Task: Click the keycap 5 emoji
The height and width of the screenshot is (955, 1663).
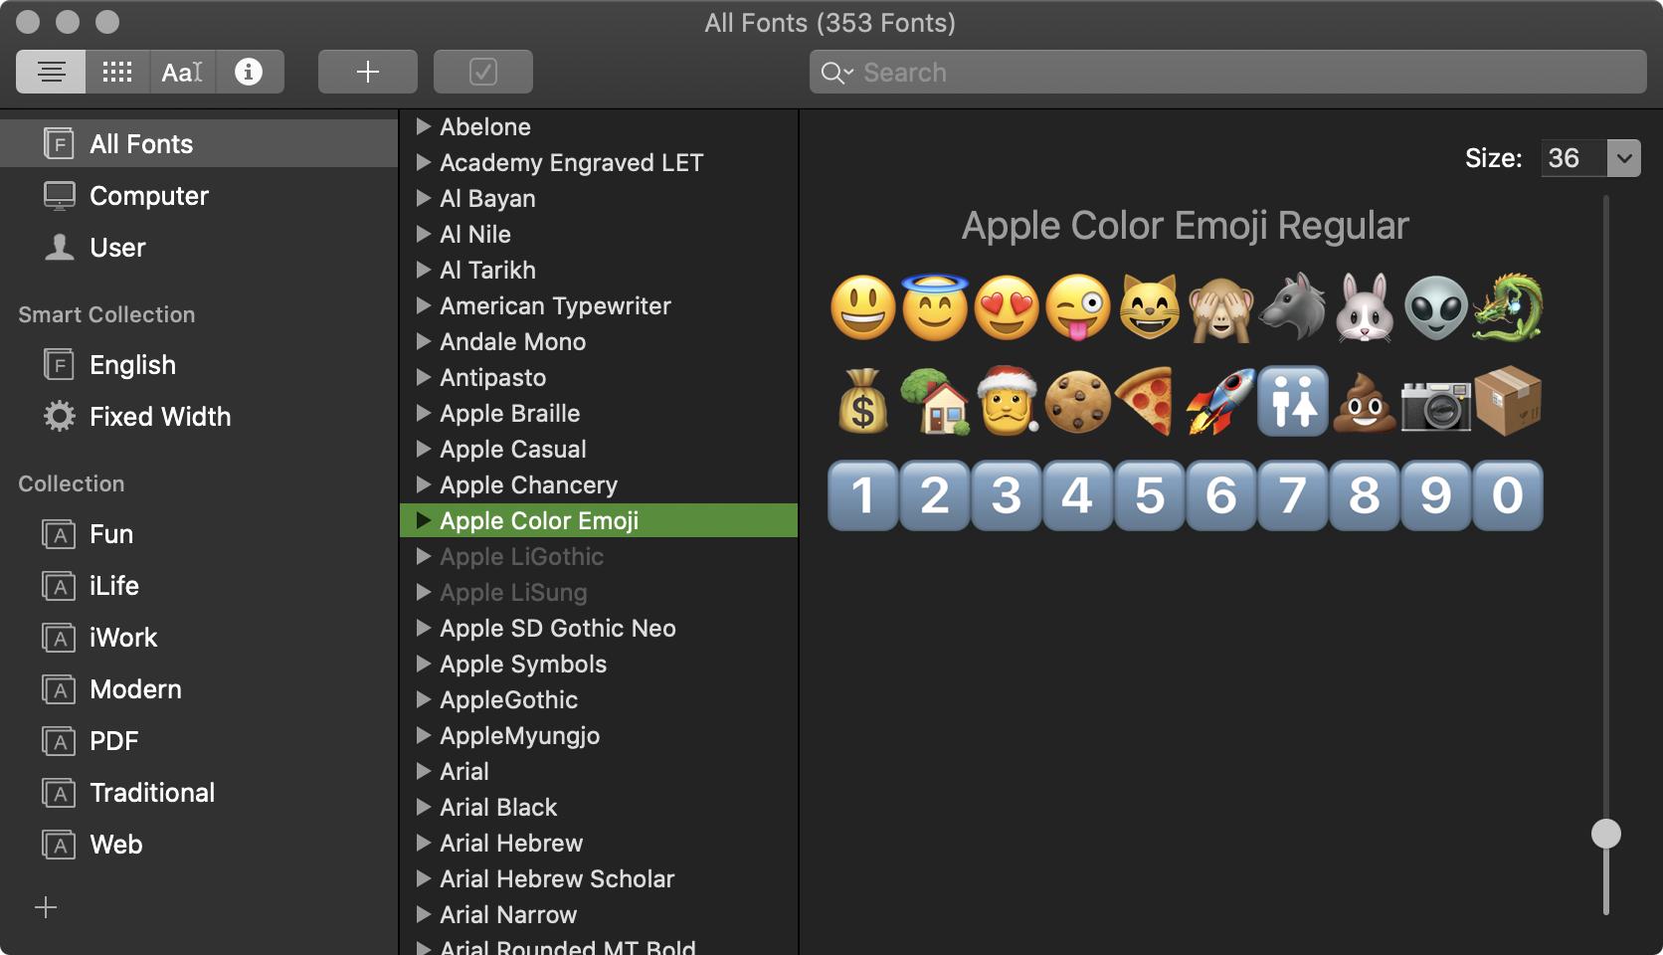Action: (1150, 495)
